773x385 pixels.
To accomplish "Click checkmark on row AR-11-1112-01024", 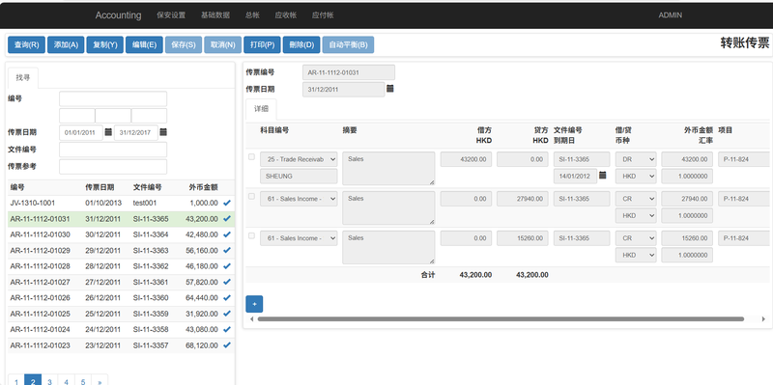I will [x=227, y=329].
